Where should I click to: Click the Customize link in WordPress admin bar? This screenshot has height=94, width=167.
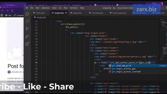[19, 15]
